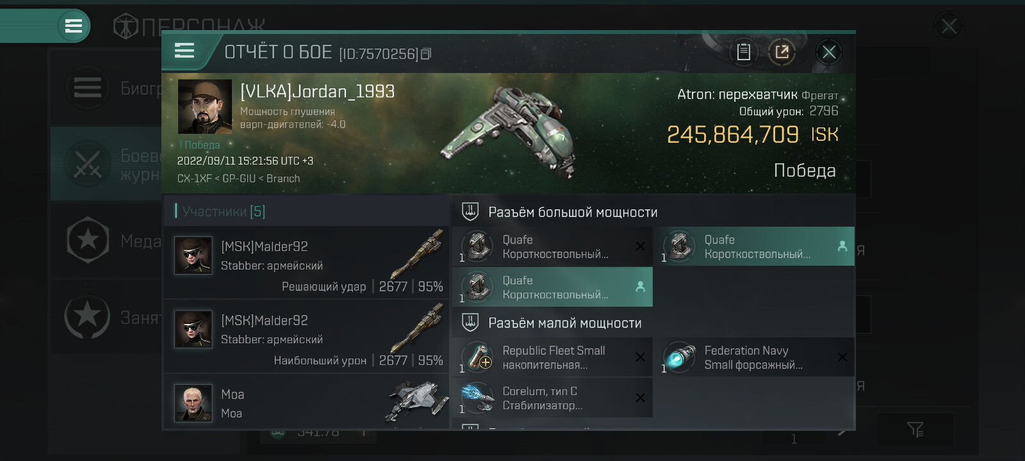Share the battle report externally
The width and height of the screenshot is (1025, 461).
782,52
